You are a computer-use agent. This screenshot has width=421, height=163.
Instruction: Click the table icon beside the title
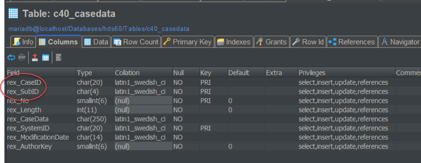tap(13, 13)
